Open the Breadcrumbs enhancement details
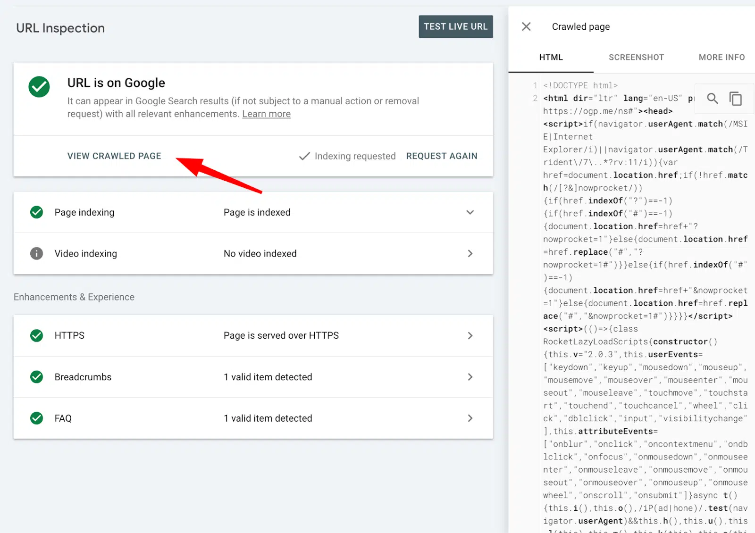755x533 pixels. 470,377
